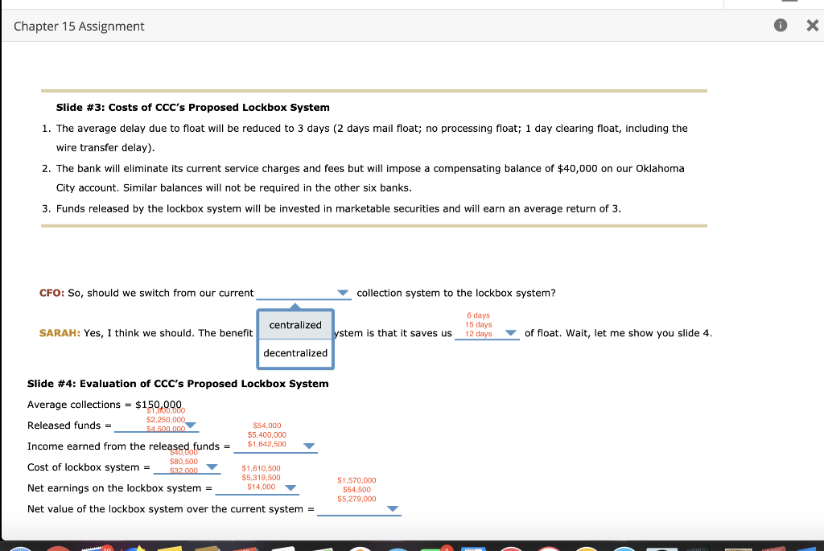Image resolution: width=824 pixels, height=551 pixels.
Task: Click the '$80,500' red option value
Action: (183, 461)
